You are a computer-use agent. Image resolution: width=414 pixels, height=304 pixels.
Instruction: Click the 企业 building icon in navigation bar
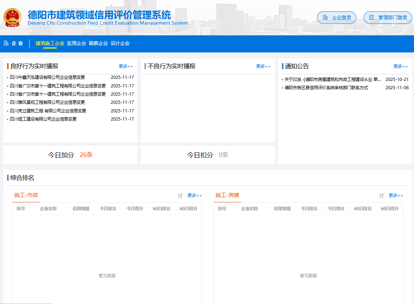click(6, 43)
